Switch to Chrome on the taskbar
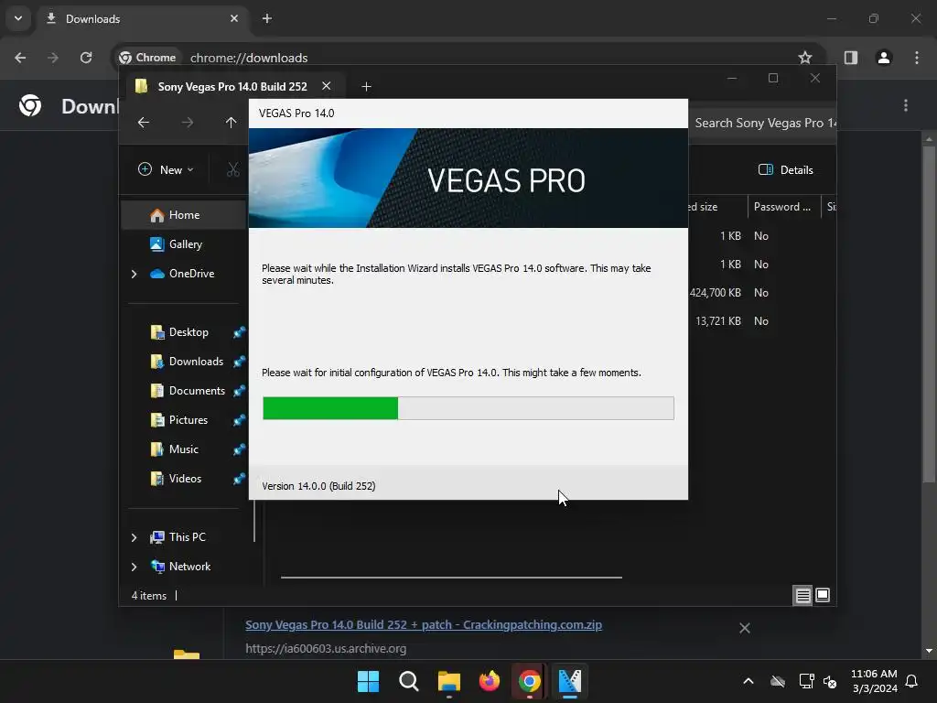The image size is (937, 703). coord(530,681)
